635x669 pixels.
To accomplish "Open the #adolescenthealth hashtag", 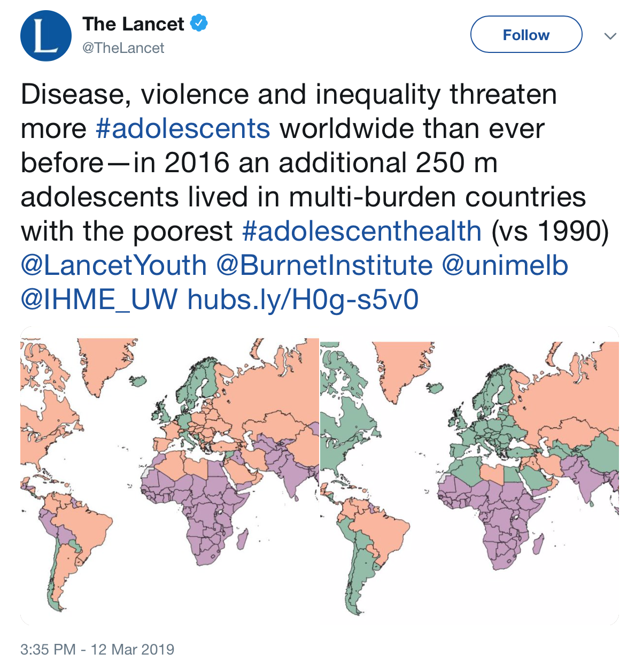I will pyautogui.click(x=362, y=232).
